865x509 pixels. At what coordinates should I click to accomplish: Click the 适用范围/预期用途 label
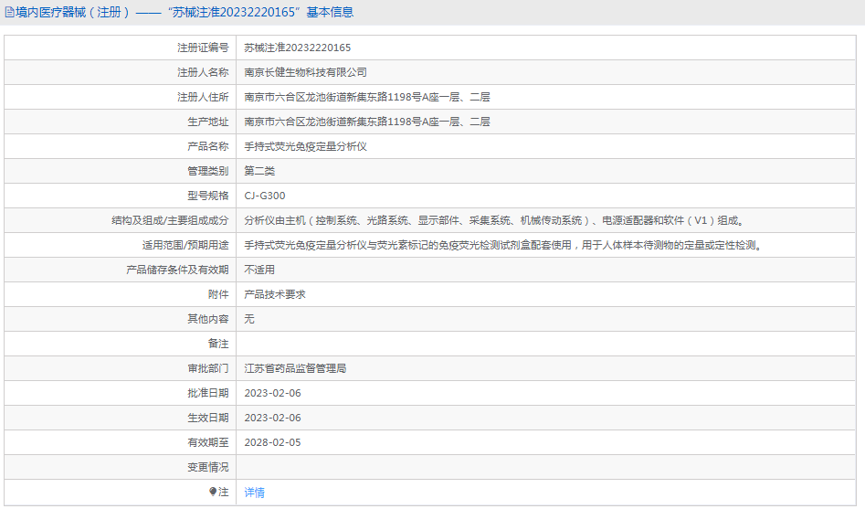(185, 245)
